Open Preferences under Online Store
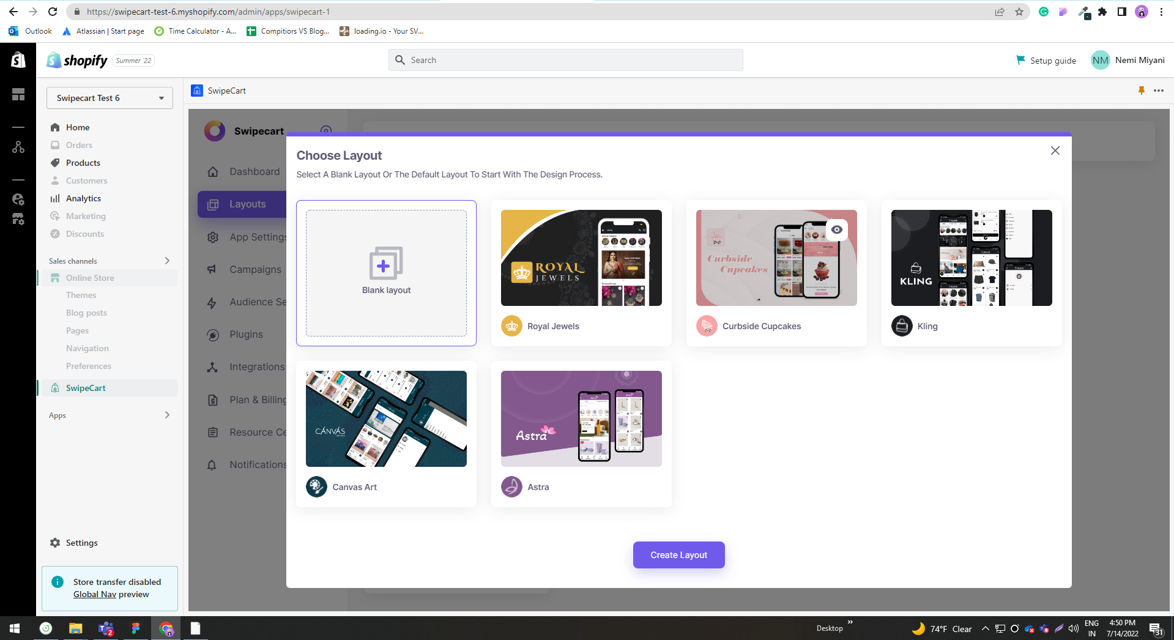1174x640 pixels. [x=89, y=366]
